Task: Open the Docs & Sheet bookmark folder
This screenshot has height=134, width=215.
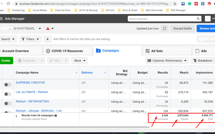Action: pos(128,10)
